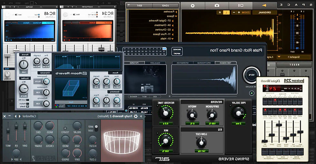The image size is (316, 164).
Task: Enable the TEMPO button in Fruity Reeverb 2
Action: (x=65, y=128)
